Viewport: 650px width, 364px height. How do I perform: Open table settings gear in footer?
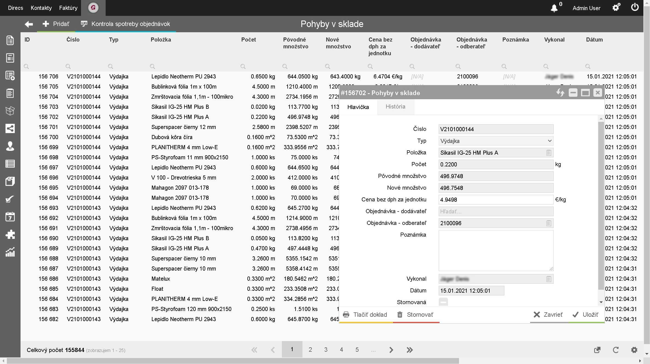click(634, 350)
